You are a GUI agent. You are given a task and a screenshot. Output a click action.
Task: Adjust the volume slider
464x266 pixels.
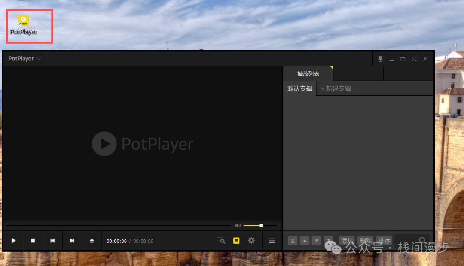260,226
